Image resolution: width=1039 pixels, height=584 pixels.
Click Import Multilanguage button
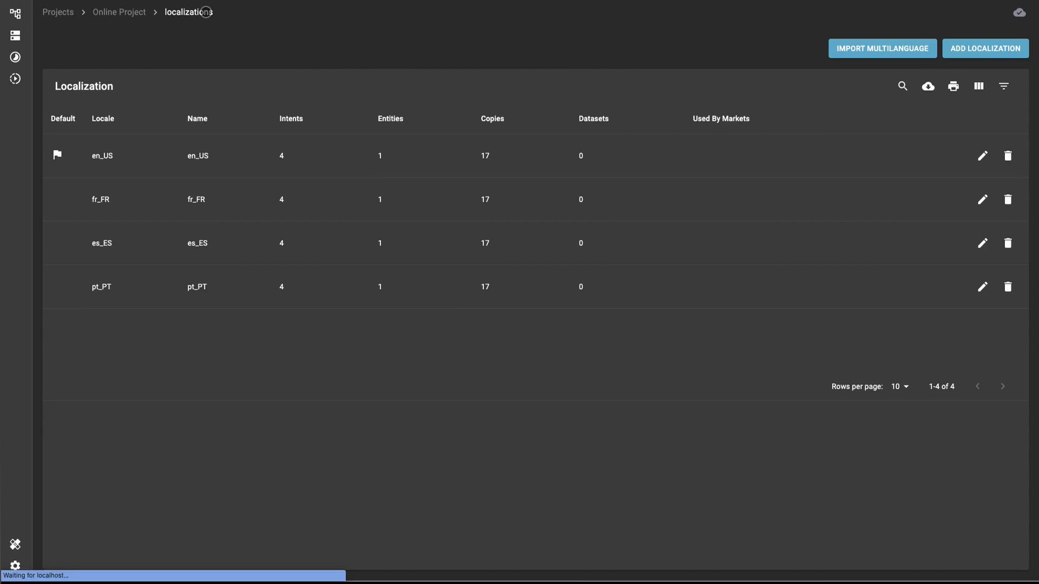pyautogui.click(x=883, y=49)
